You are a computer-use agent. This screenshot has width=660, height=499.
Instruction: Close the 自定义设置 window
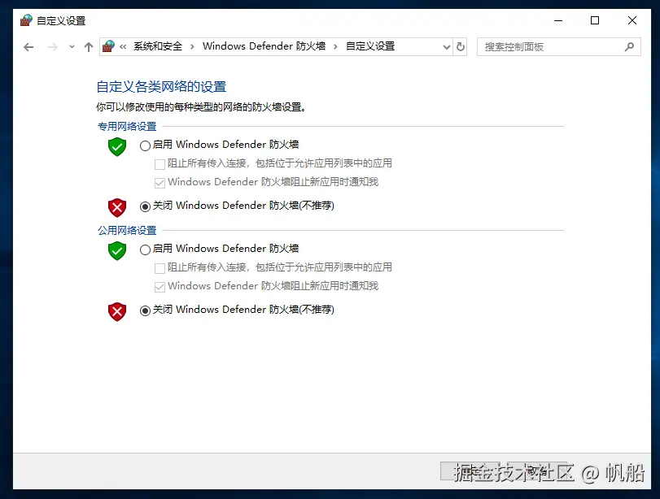pyautogui.click(x=632, y=20)
